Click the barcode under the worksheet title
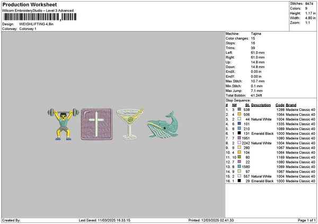 [40, 17]
